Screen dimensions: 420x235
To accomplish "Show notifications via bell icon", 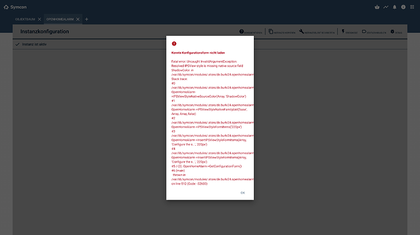I will (x=394, y=7).
